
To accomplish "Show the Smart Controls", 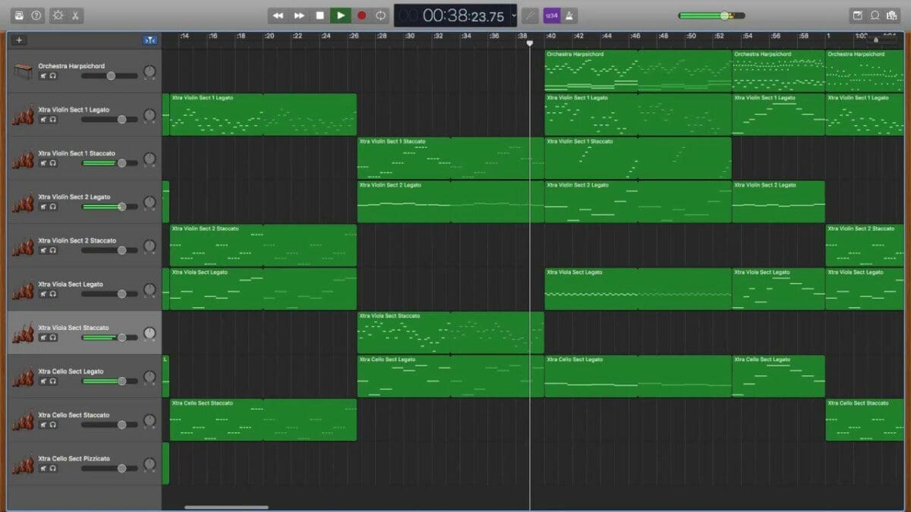I will point(58,15).
